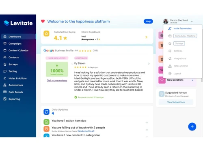Expand client feedback with yellow chevron
This screenshot has height=152, width=203.
tap(146, 37)
